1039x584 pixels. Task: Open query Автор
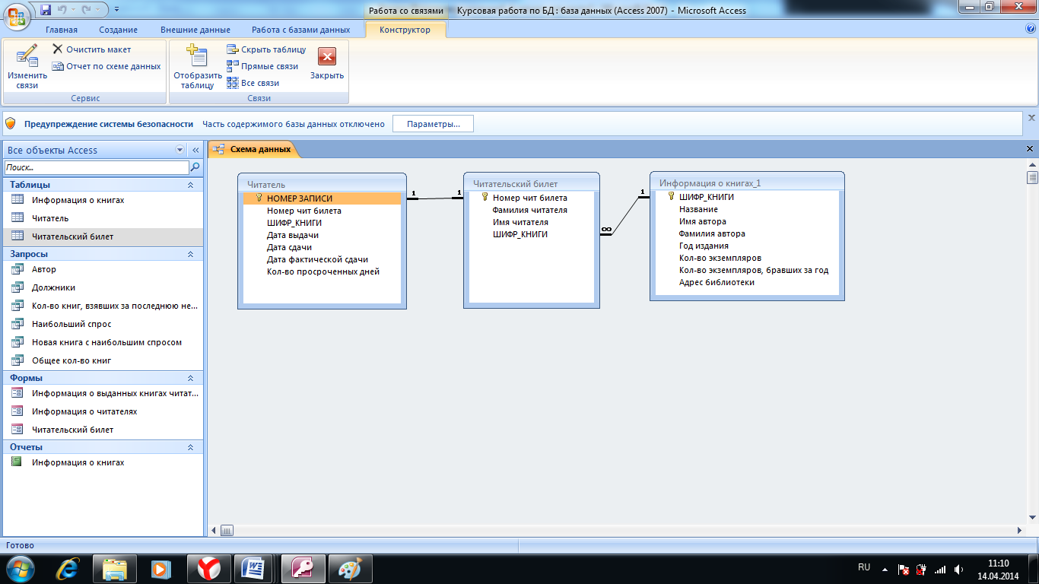point(44,269)
